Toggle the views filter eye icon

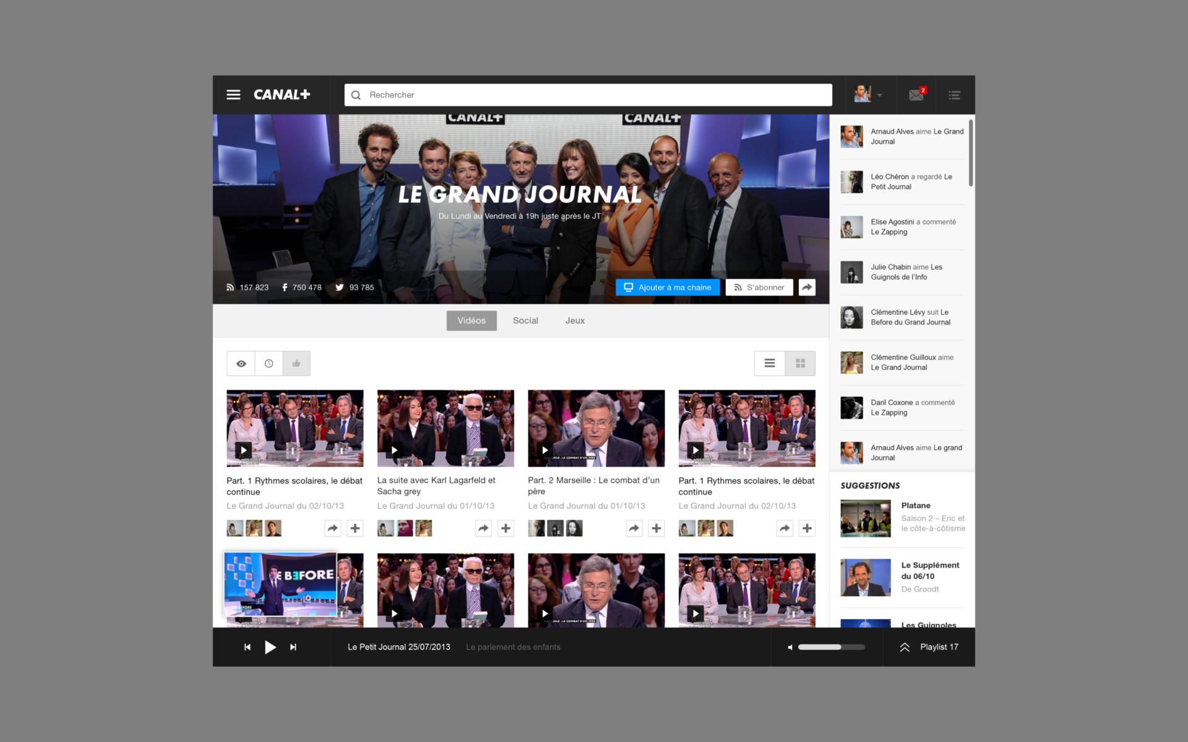pos(241,363)
